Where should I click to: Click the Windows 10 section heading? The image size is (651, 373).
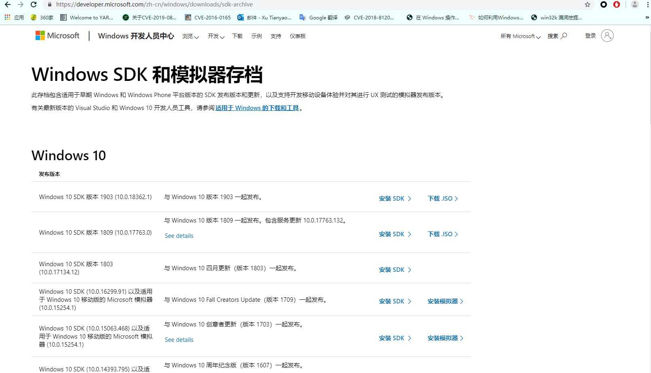[69, 155]
